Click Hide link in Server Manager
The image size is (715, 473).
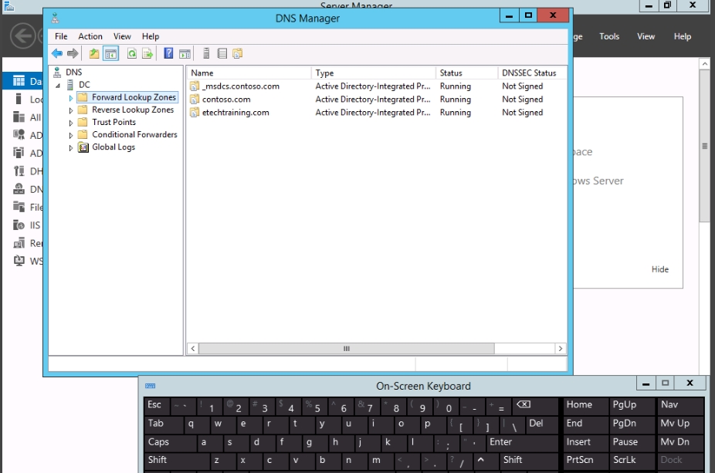click(x=659, y=269)
